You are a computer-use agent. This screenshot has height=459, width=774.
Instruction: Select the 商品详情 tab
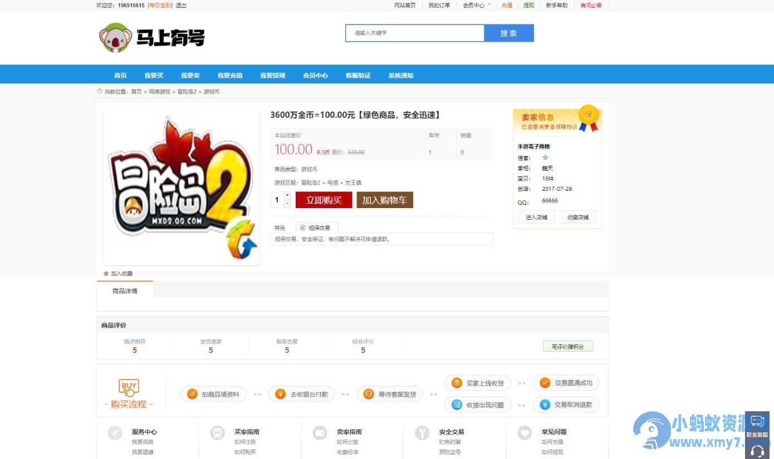(125, 290)
